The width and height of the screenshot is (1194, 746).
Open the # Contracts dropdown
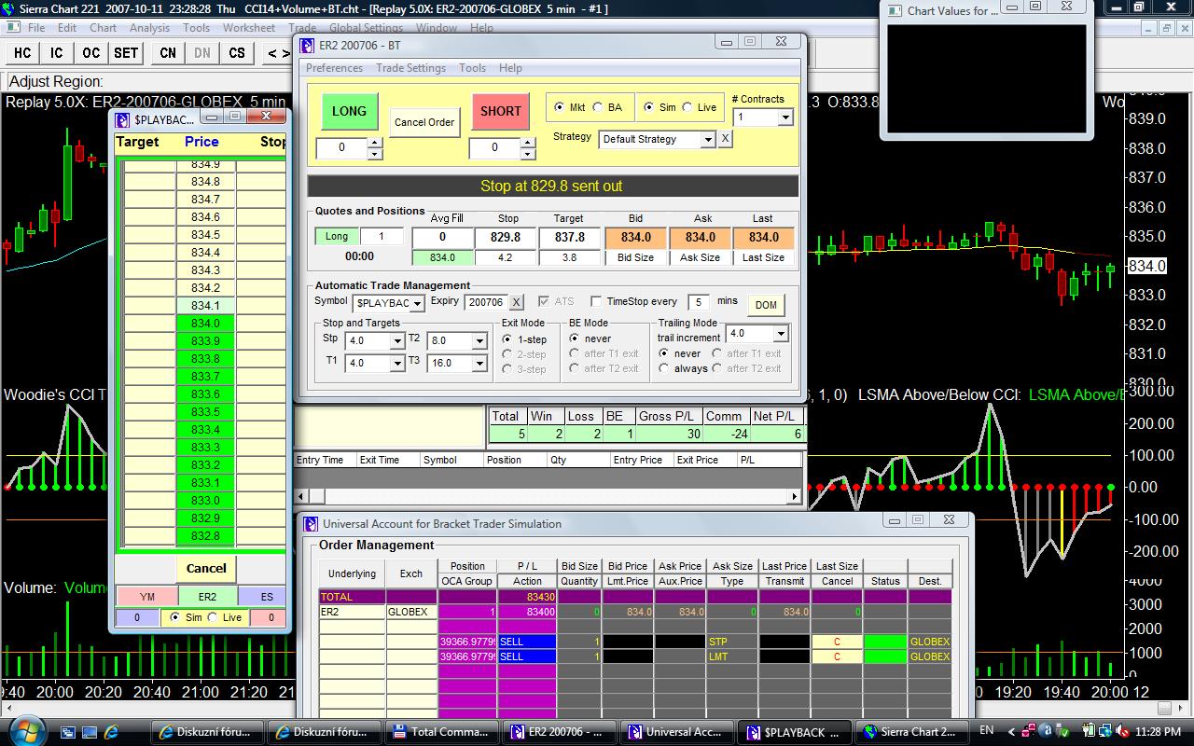point(784,117)
